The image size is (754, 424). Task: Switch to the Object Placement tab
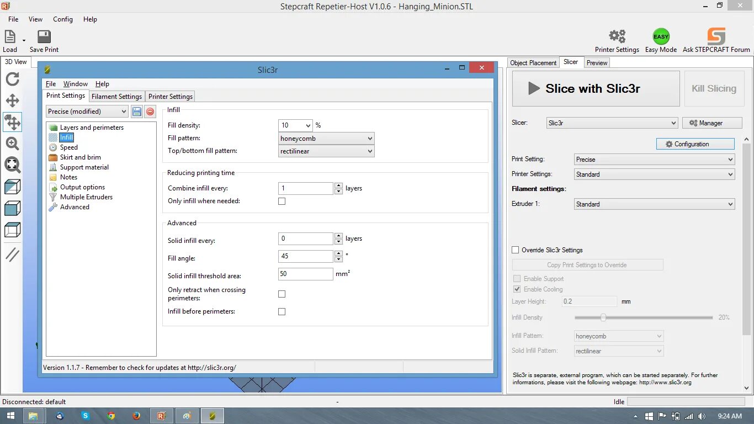[x=533, y=63]
